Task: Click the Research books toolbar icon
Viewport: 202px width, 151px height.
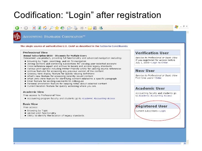Action: pyautogui.click(x=95, y=28)
